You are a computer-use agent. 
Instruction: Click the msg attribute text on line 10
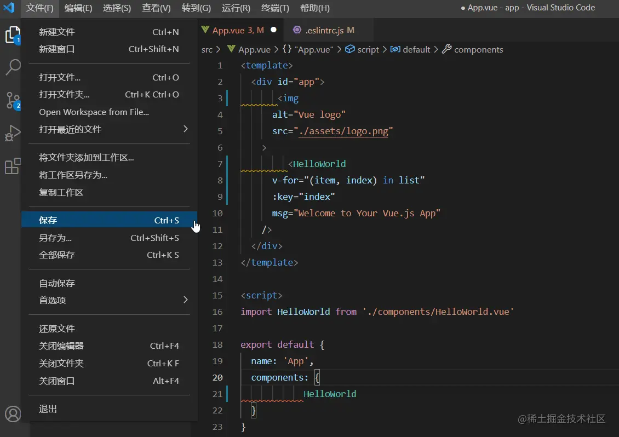(356, 213)
